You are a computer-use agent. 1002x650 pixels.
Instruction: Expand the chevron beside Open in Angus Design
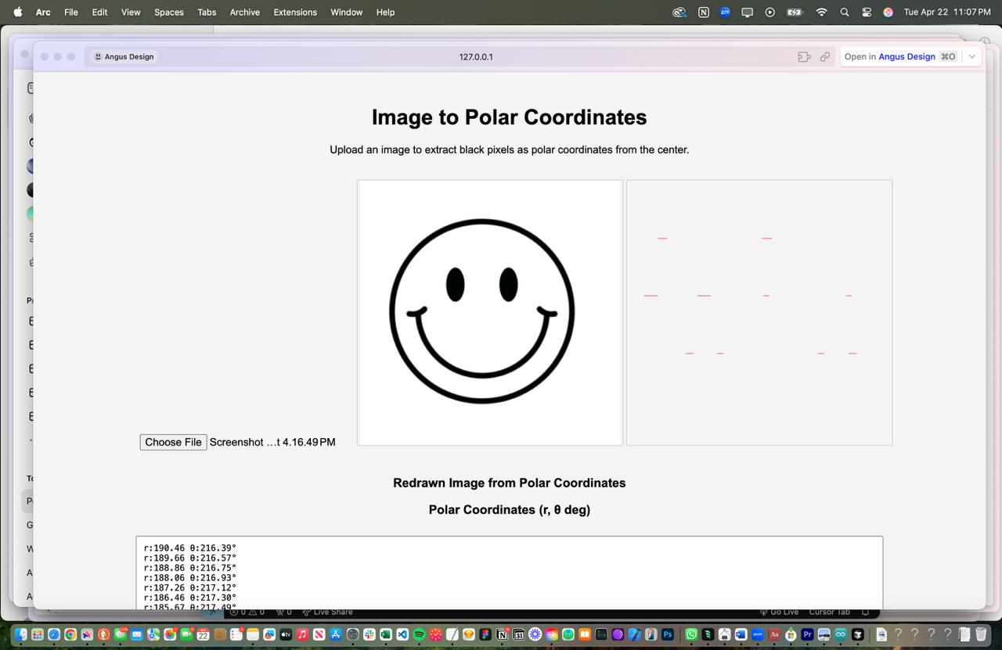[971, 56]
